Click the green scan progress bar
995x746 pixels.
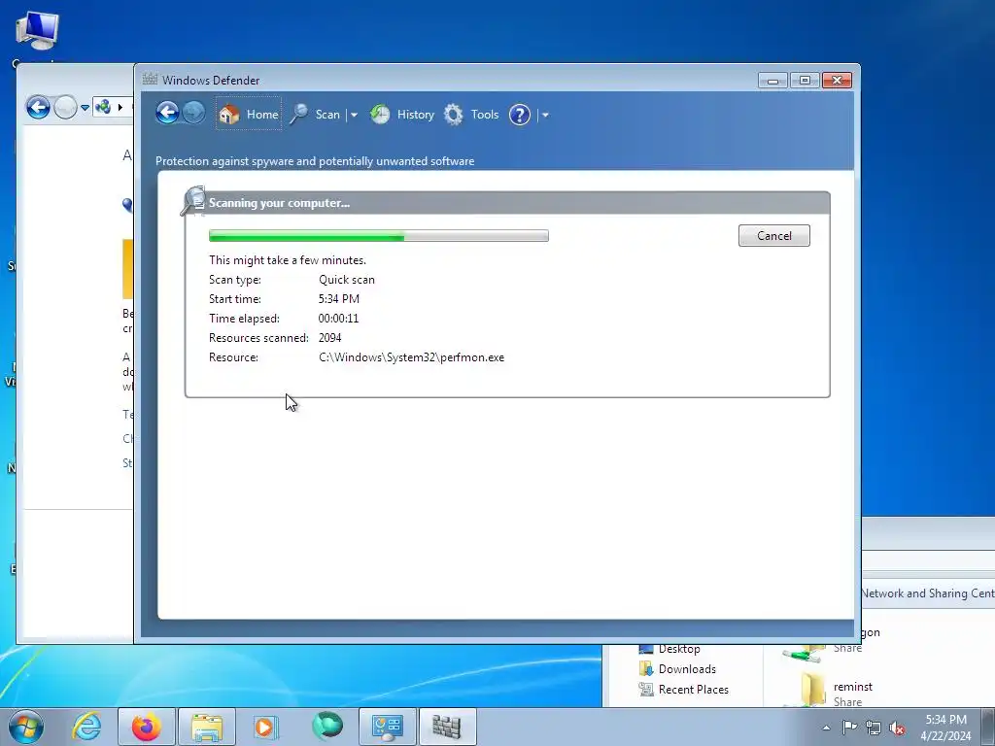click(x=379, y=236)
